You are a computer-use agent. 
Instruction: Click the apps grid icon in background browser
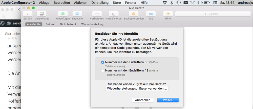pyautogui.click(x=3, y=17)
